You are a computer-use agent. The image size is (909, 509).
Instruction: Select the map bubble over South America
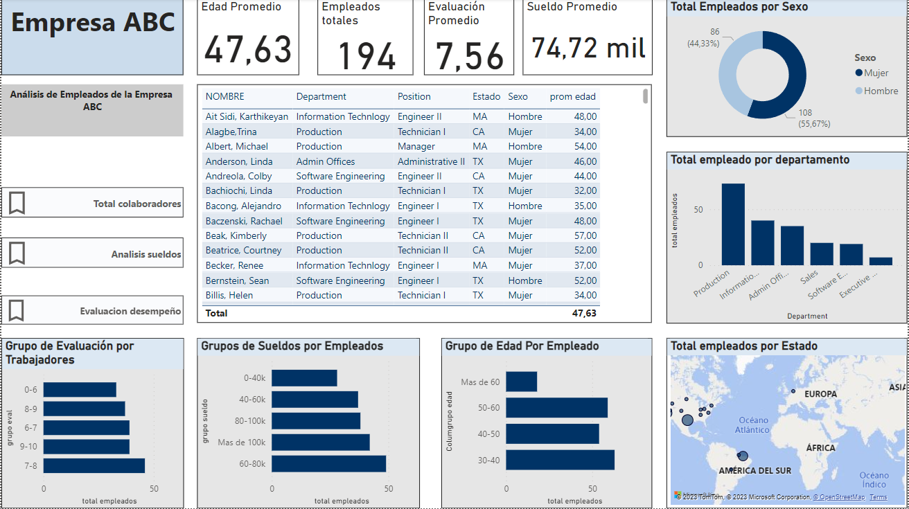[x=743, y=456]
